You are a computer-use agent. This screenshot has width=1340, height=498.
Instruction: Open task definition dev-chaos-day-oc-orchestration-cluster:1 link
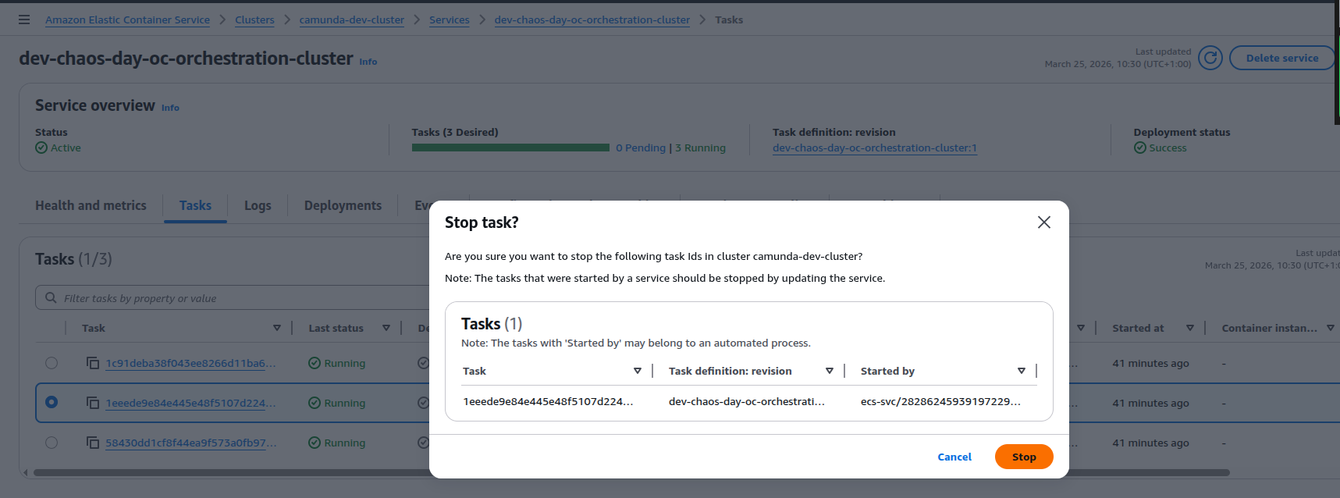pos(875,148)
